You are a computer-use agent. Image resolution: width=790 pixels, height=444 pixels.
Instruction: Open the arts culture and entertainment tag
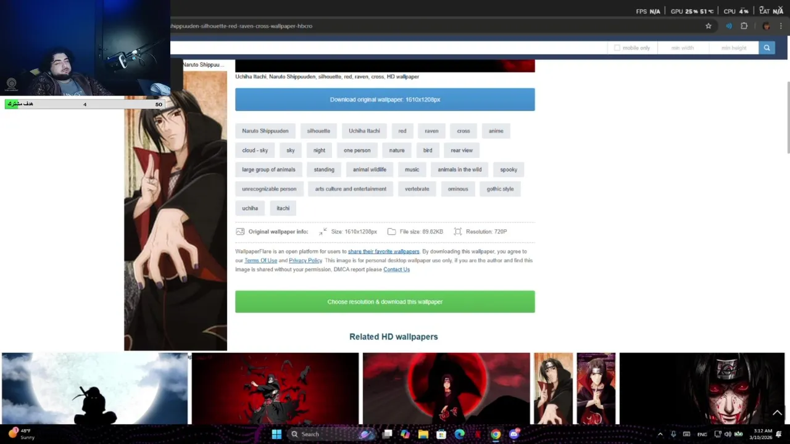point(351,189)
